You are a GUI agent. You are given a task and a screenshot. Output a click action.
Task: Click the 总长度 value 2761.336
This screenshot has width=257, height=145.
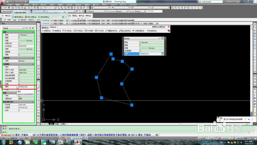[26, 105]
